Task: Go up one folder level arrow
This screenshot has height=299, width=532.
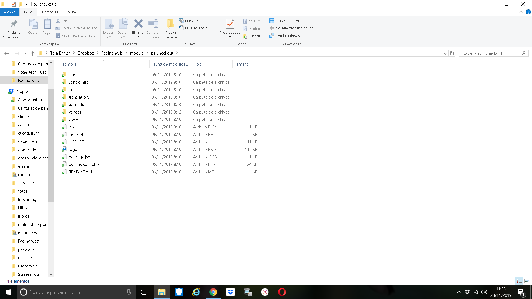Action: pyautogui.click(x=33, y=53)
